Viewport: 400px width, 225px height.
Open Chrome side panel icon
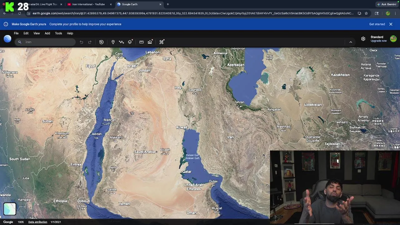point(377,13)
